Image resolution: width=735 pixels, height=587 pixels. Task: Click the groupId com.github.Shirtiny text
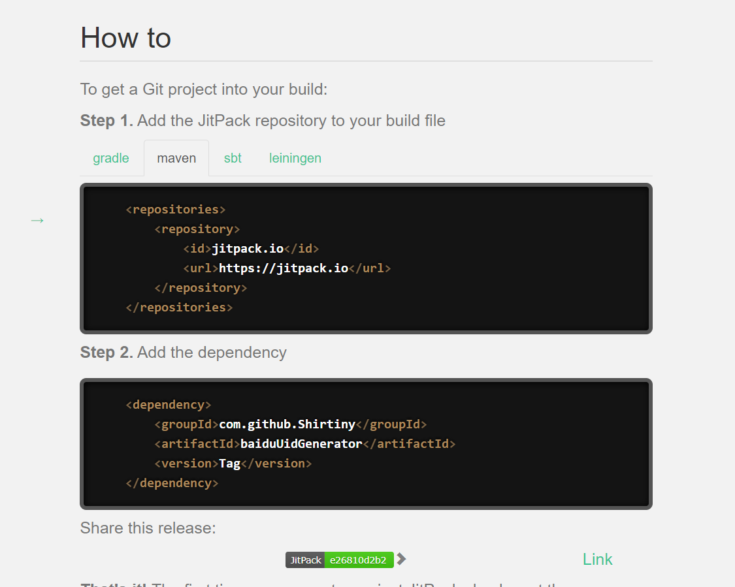287,424
